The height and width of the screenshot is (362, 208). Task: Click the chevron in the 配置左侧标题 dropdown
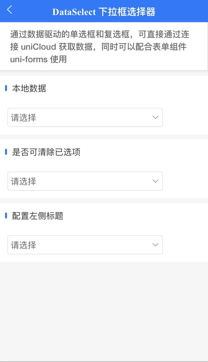(x=155, y=245)
